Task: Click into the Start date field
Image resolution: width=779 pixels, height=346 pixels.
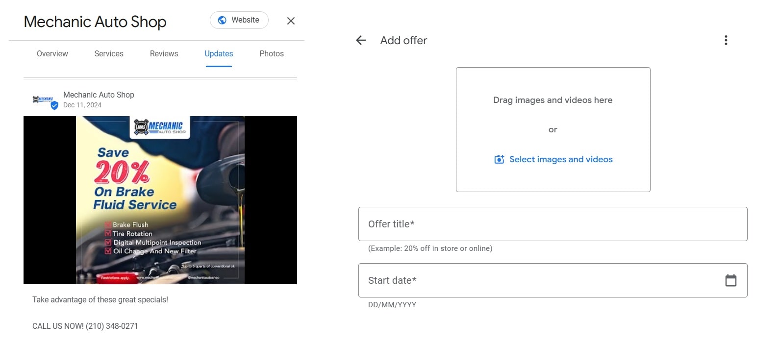Action: 539,280
